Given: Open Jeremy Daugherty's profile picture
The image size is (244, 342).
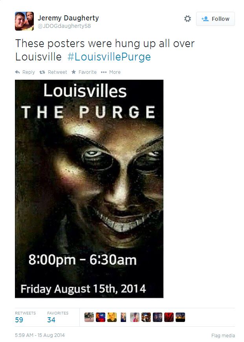Looking at the screenshot, I should click(x=24, y=21).
